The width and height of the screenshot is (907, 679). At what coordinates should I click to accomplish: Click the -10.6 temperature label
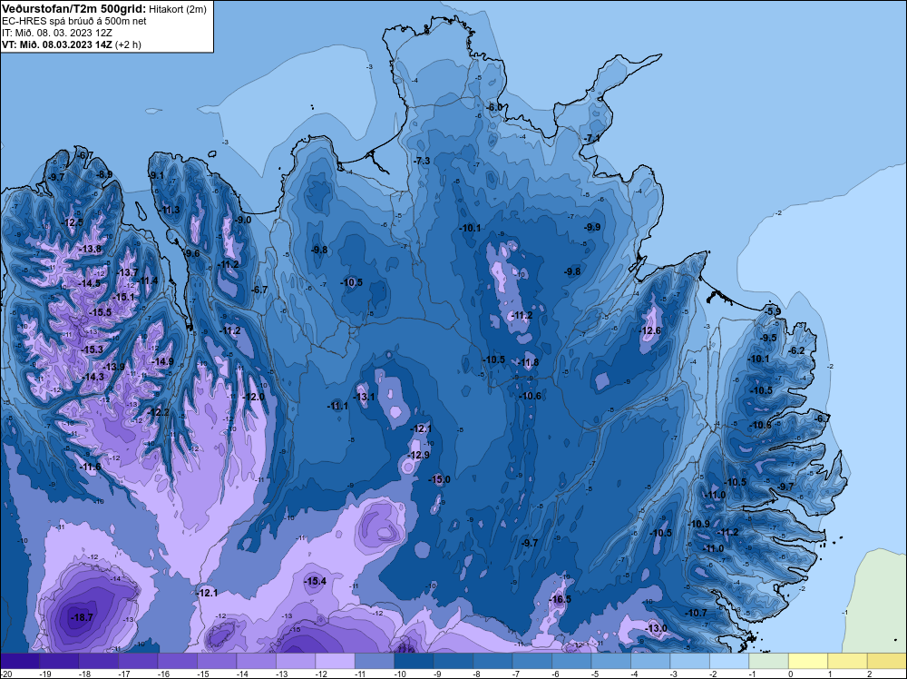point(530,396)
